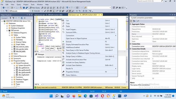Choose Execute in the context menu
The width and height of the screenshot is (176, 99).
click(x=89, y=42)
